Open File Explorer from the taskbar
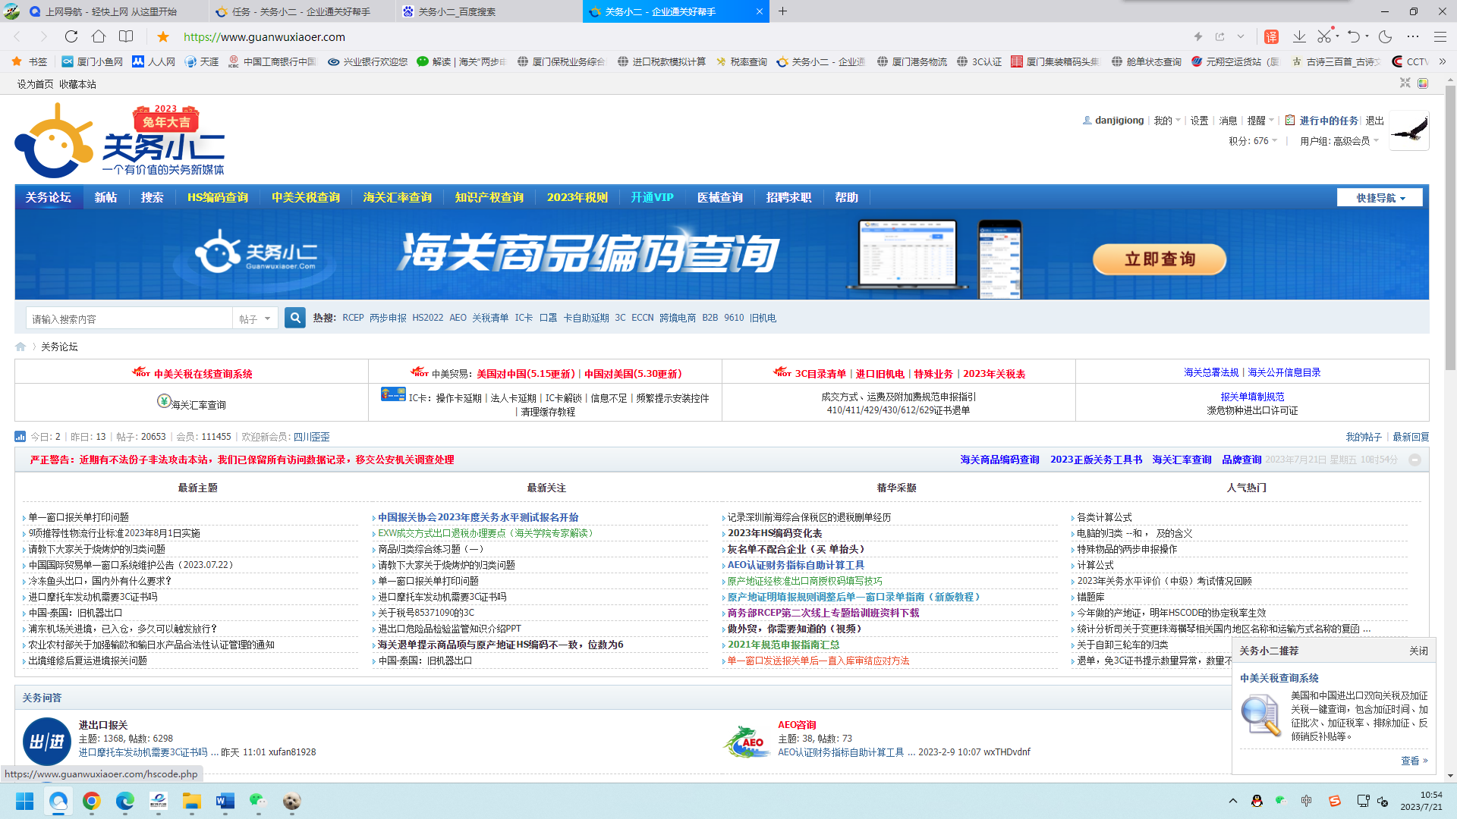The image size is (1457, 819). pyautogui.click(x=192, y=801)
